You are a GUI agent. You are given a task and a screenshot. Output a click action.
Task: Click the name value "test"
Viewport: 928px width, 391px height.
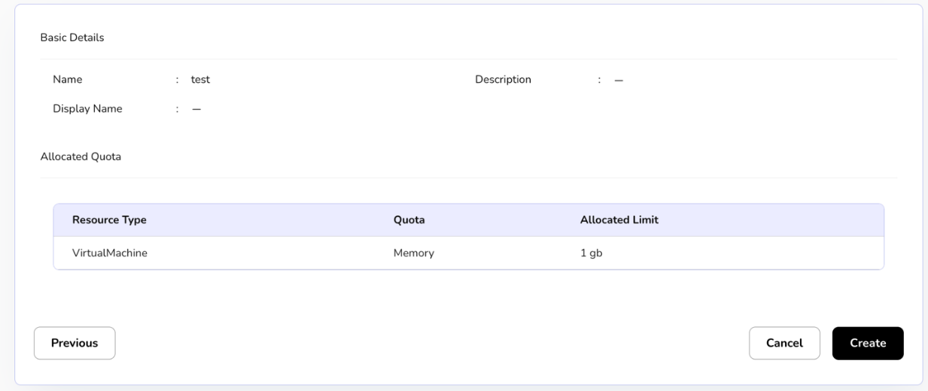point(200,80)
